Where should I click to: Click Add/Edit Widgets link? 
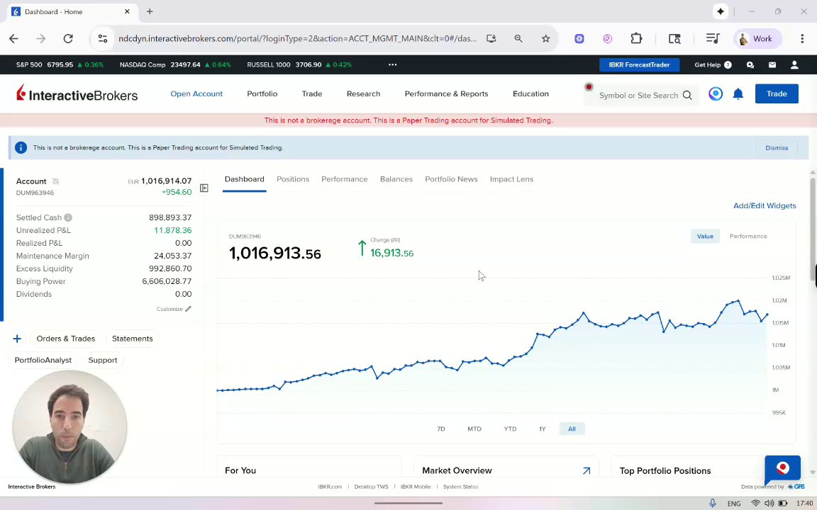pyautogui.click(x=765, y=205)
